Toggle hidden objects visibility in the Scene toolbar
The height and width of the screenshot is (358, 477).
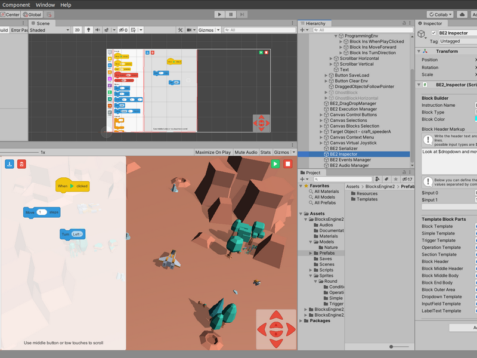point(123,30)
